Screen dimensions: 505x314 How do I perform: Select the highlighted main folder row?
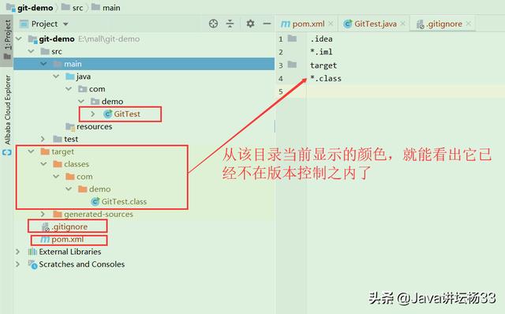[x=144, y=64]
